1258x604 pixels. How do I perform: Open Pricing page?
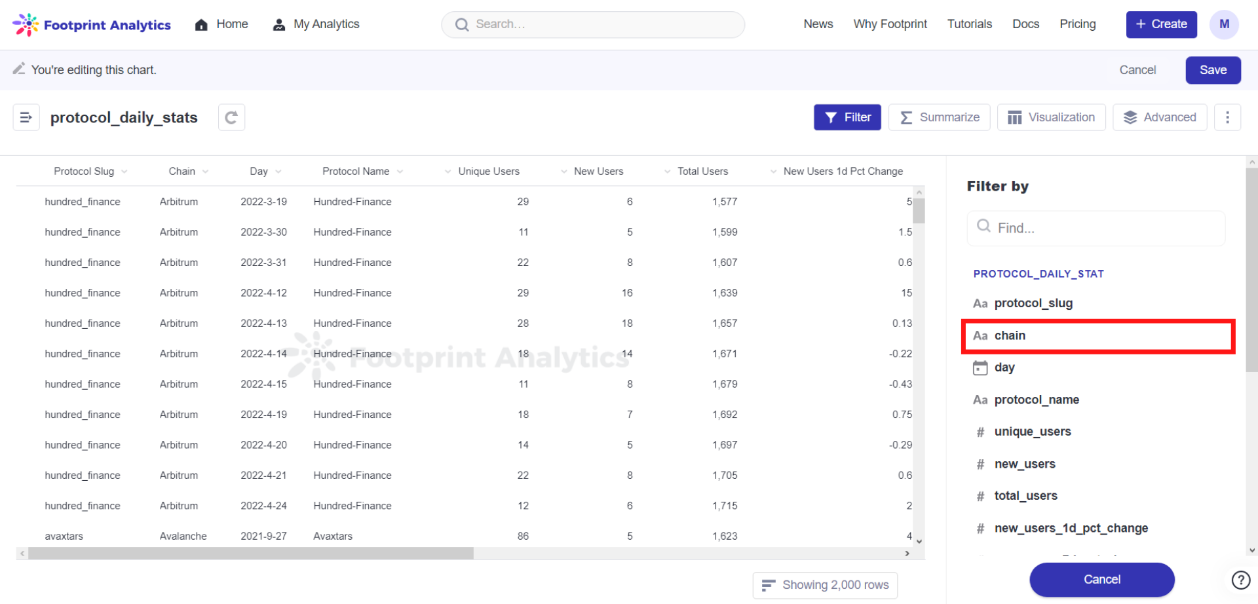point(1078,24)
